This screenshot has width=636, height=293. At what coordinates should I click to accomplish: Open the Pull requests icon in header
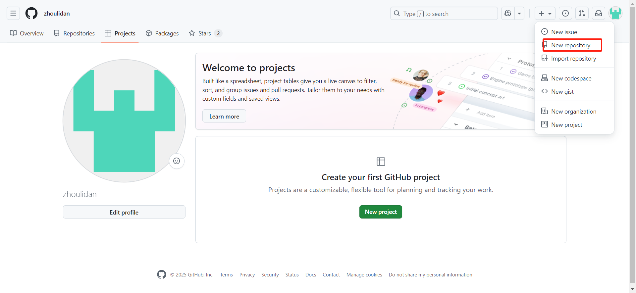click(582, 13)
